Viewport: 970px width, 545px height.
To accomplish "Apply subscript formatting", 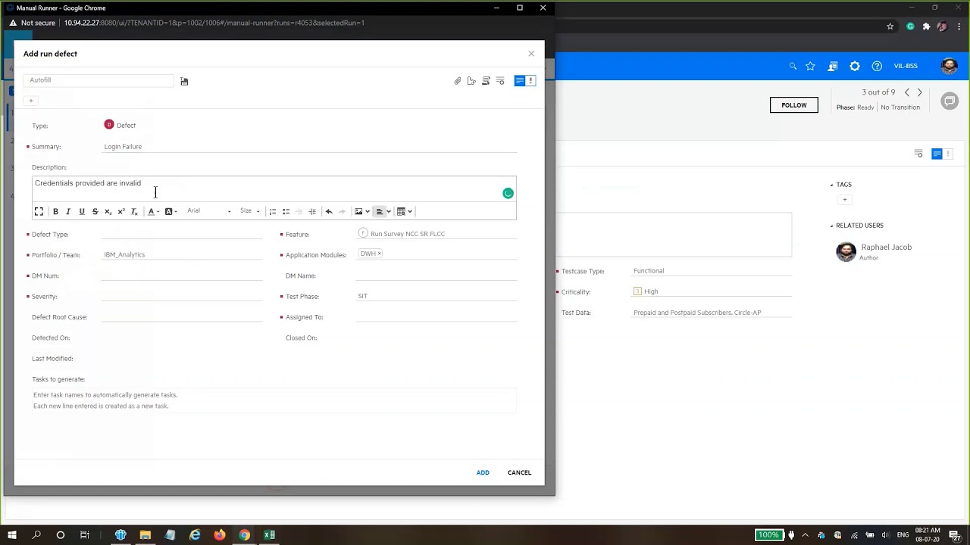I will point(108,211).
